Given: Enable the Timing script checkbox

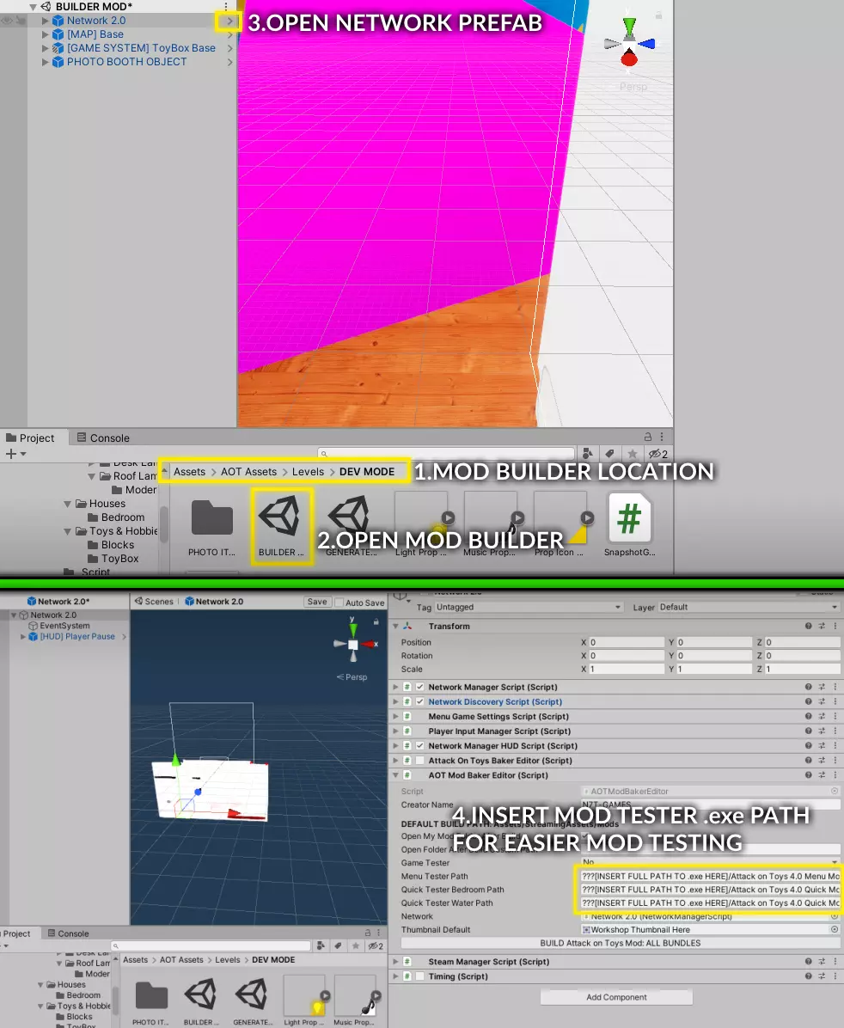Looking at the screenshot, I should click(420, 976).
